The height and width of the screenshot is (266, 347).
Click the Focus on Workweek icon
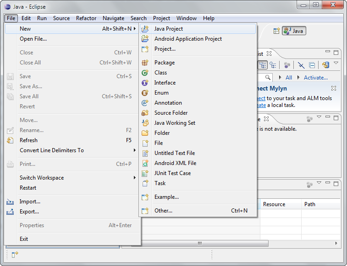tap(287, 65)
